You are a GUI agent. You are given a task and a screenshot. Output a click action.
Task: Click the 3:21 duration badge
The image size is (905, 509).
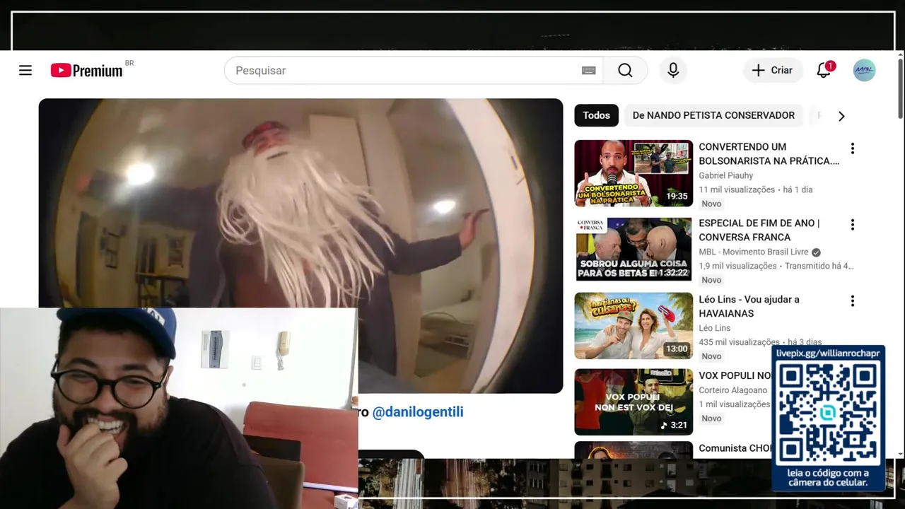click(x=674, y=426)
